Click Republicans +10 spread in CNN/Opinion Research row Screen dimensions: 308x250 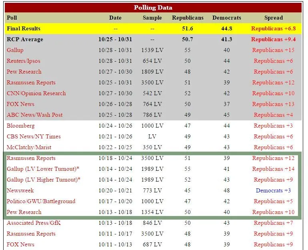click(273, 93)
